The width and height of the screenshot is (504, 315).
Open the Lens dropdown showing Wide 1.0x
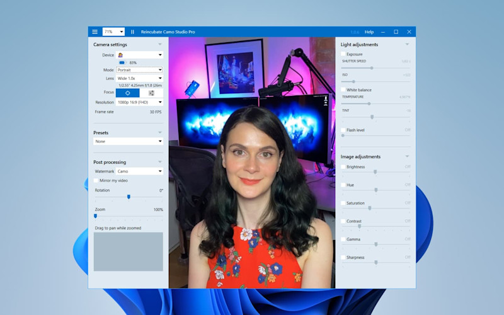click(139, 78)
